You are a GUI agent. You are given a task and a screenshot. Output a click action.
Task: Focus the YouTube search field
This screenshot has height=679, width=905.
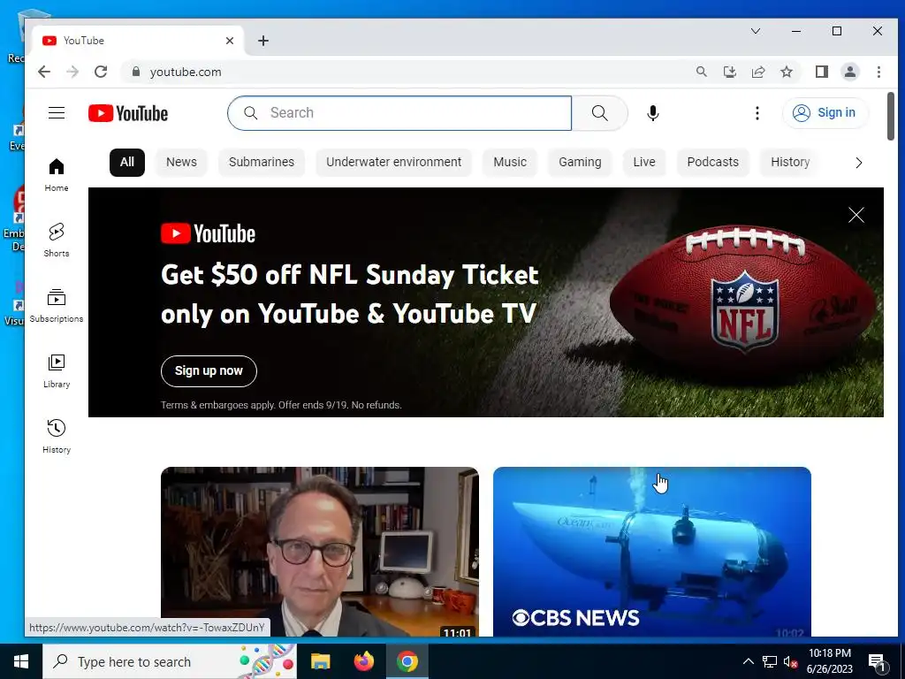399,113
